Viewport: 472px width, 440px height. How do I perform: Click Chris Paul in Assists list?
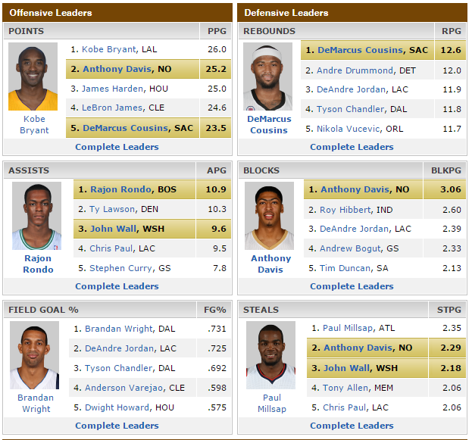[x=111, y=248]
